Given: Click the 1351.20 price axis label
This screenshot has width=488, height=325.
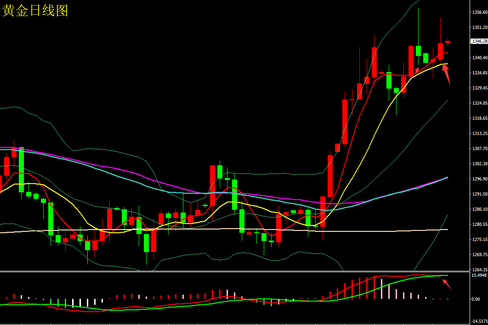Looking at the screenshot, I should [480, 28].
